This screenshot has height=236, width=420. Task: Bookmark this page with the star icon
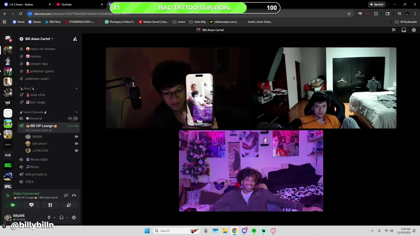349,14
